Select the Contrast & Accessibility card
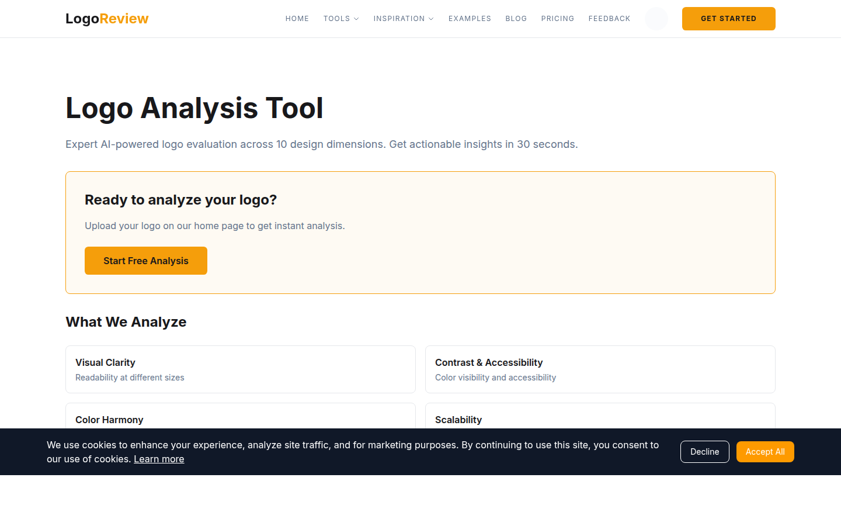Image resolution: width=841 pixels, height=526 pixels. pyautogui.click(x=600, y=369)
